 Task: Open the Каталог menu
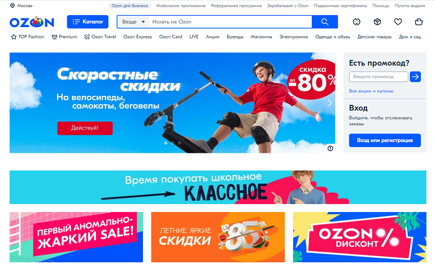[x=88, y=21]
